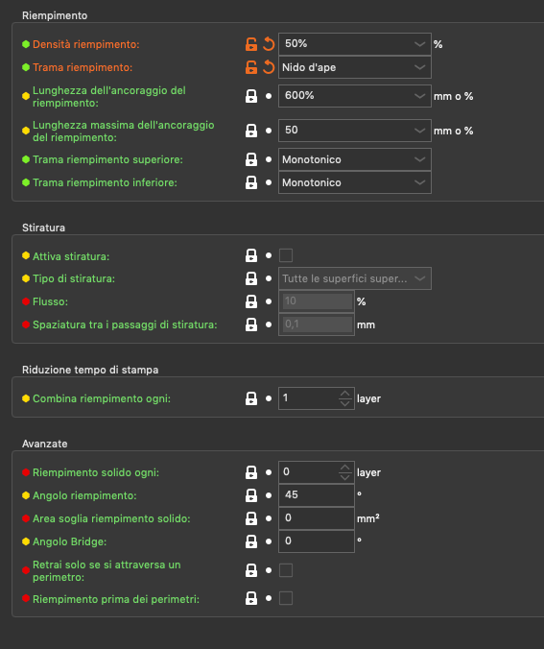Enable the Attiva stiratura checkbox
This screenshot has width=544, height=649.
point(286,255)
